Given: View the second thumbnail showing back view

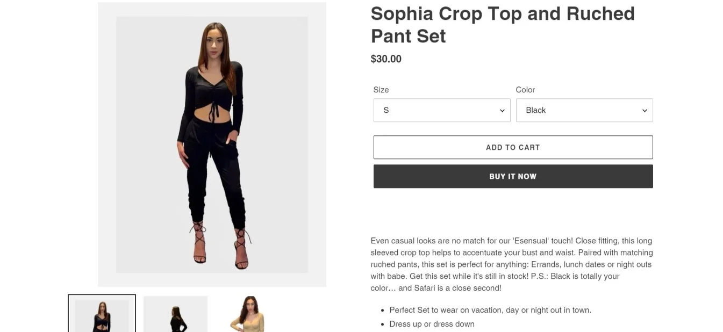Looking at the screenshot, I should pyautogui.click(x=175, y=314).
